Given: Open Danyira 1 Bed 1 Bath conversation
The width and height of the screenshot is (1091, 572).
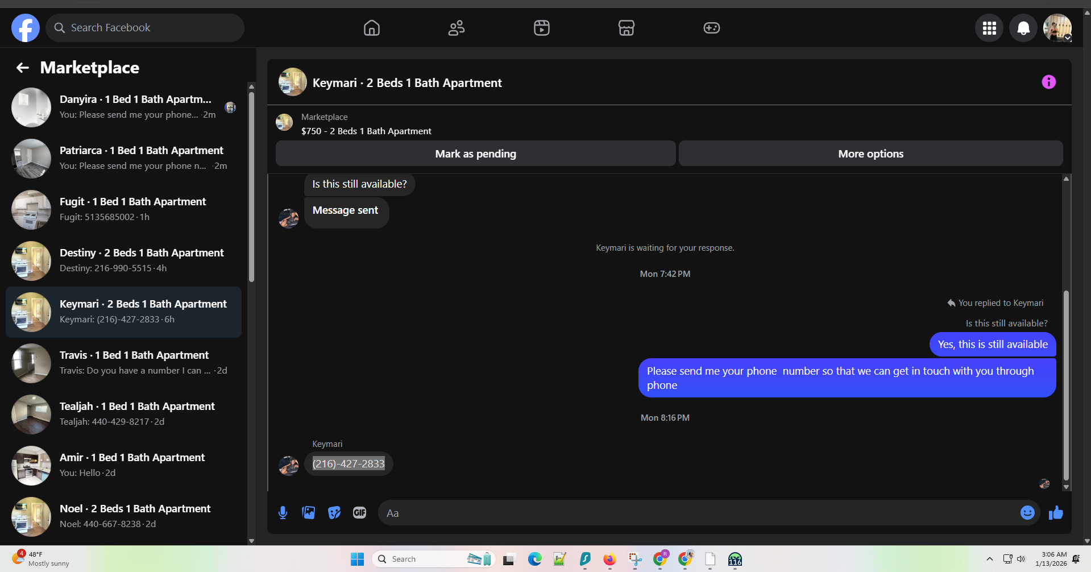Looking at the screenshot, I should point(124,107).
